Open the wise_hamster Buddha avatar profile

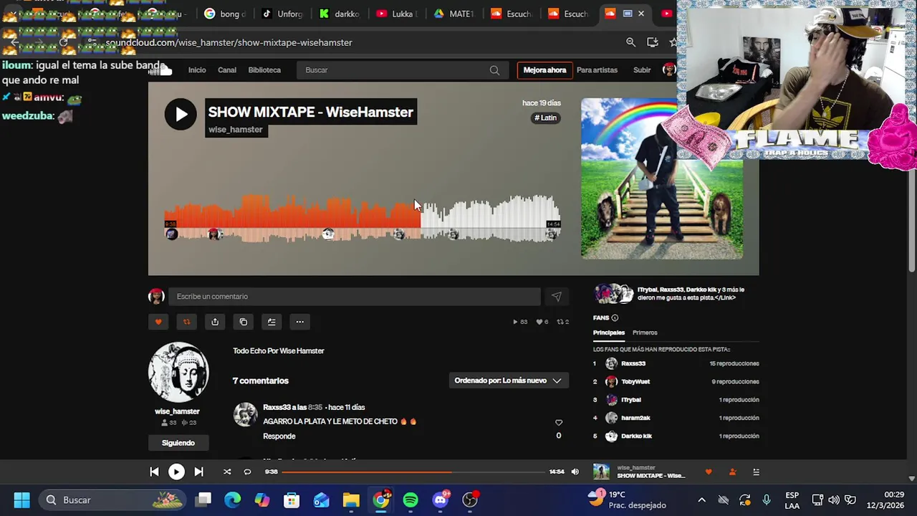click(x=178, y=373)
